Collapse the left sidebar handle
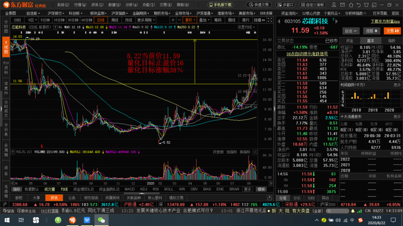 coord(1,109)
